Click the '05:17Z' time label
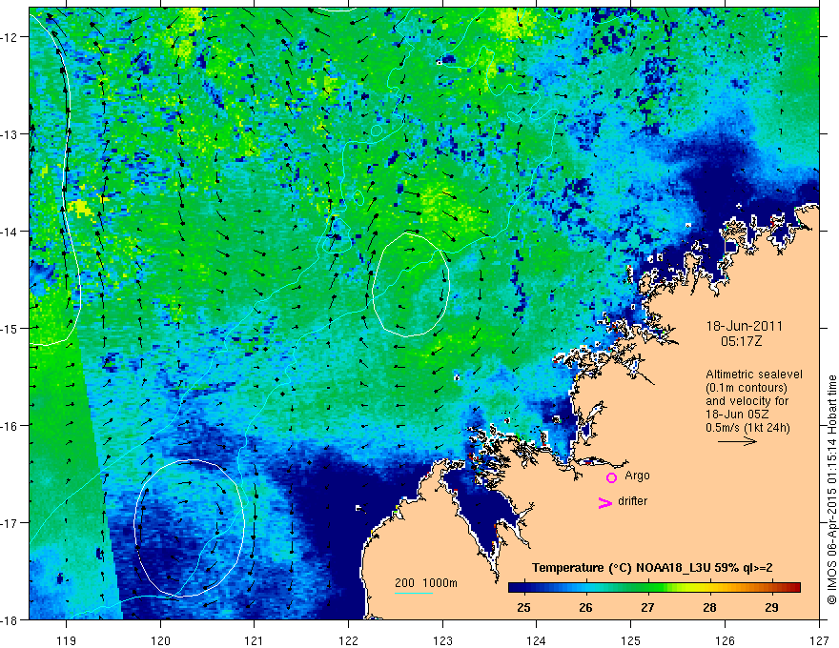The width and height of the screenshot is (839, 648). (741, 341)
